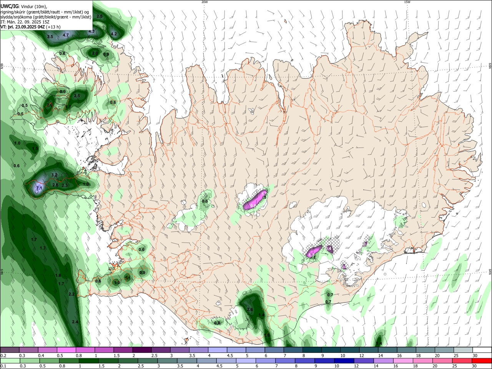Select the 4.7 precipitation value

(65, 35)
